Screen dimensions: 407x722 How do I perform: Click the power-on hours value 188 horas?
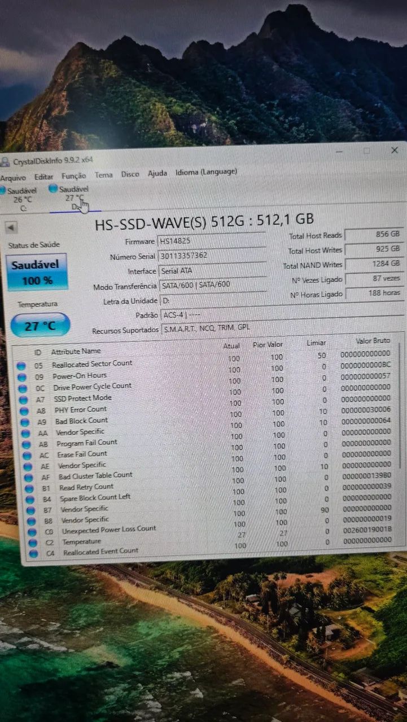coord(374,293)
